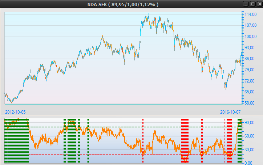
Task: Click the 60,00 indicator axis label
Action: [250, 136]
